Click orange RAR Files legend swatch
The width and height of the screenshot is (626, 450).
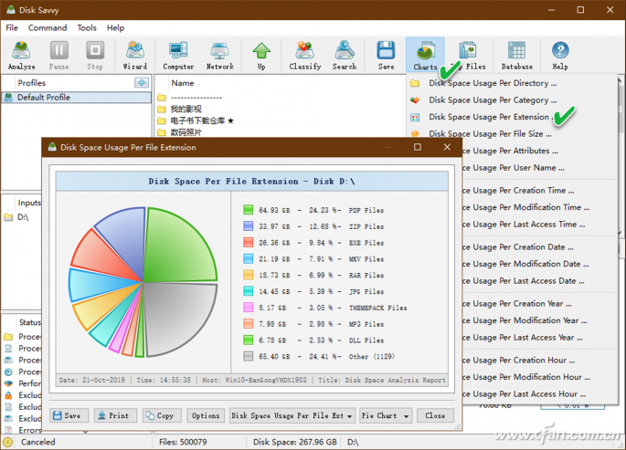click(x=249, y=275)
